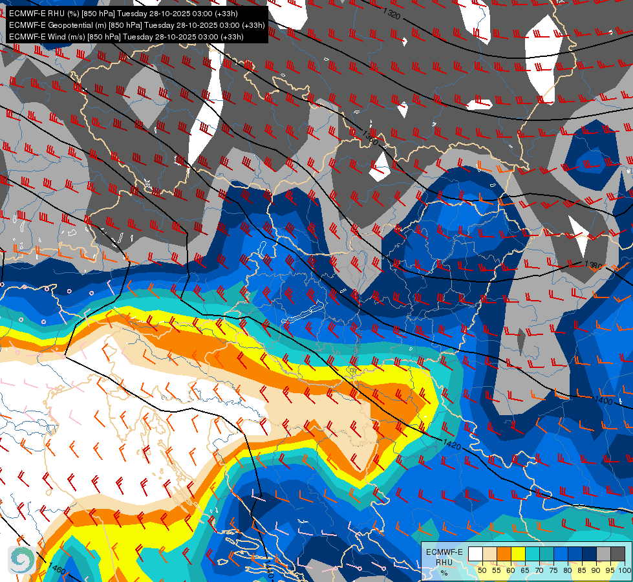Click the cyan legend swatch for 65-70%

pos(533,554)
